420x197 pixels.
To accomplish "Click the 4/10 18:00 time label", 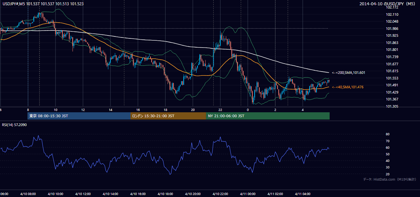I will [x=165, y=194].
